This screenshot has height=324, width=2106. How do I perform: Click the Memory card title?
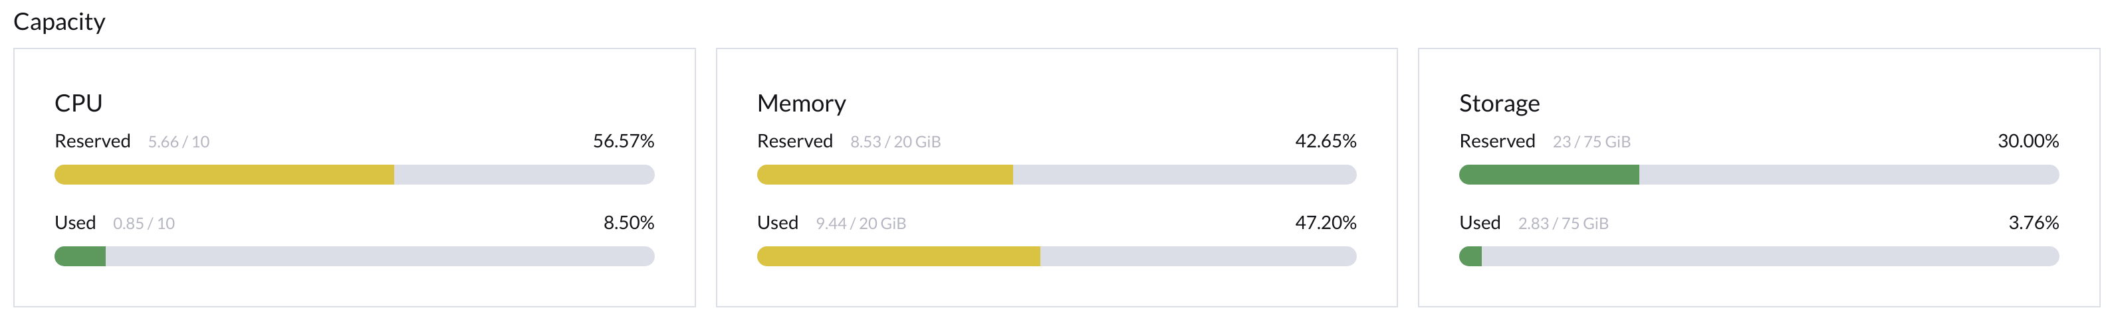tap(801, 103)
